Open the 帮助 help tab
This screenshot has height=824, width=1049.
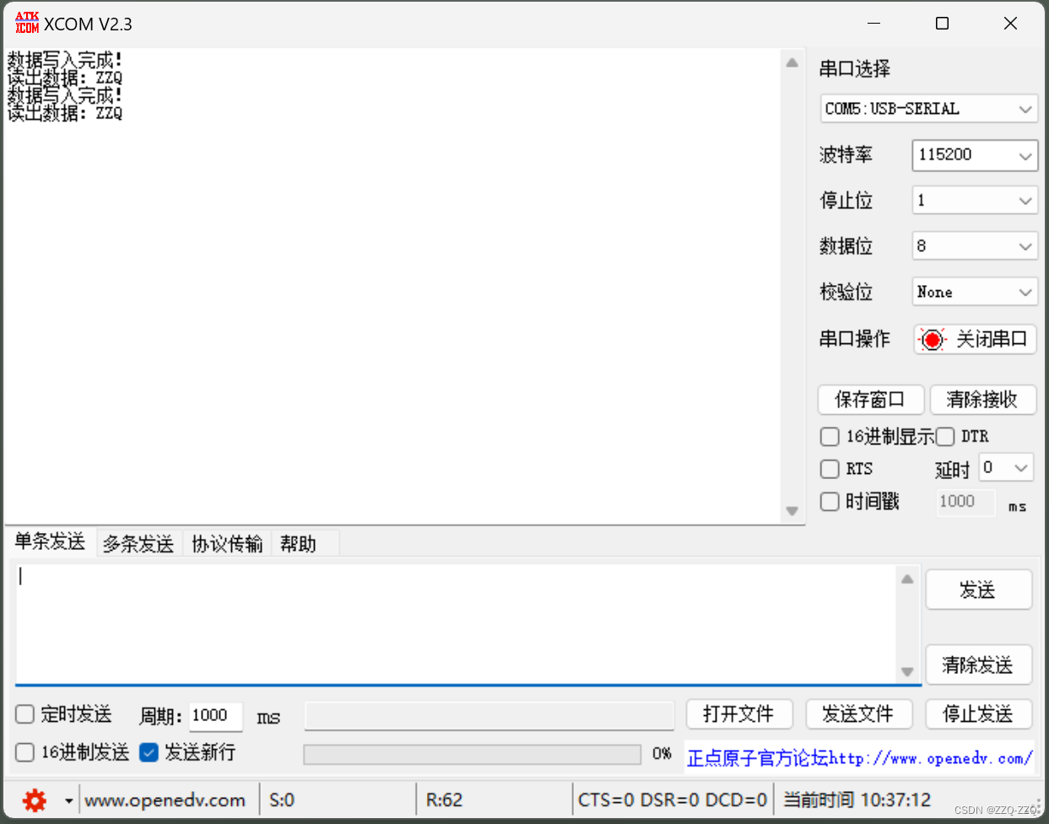tap(297, 543)
